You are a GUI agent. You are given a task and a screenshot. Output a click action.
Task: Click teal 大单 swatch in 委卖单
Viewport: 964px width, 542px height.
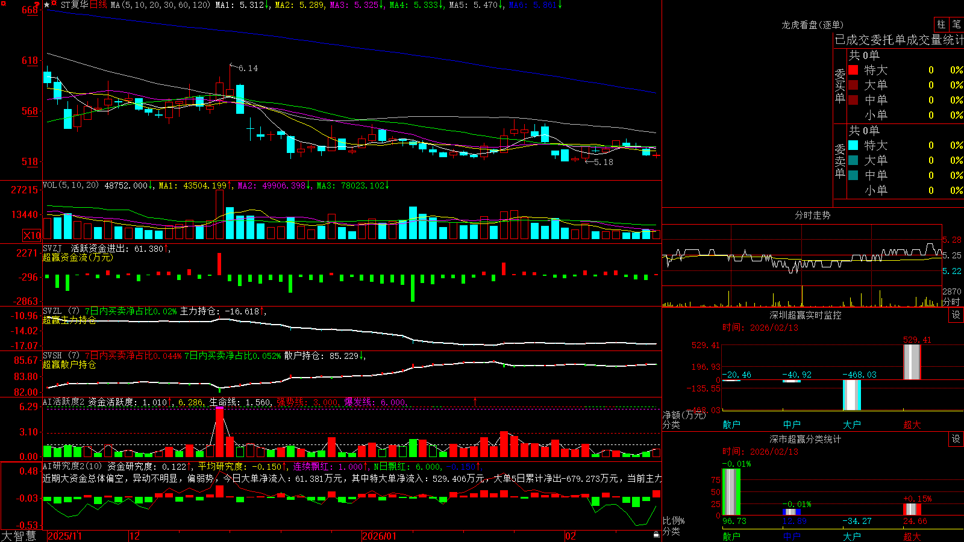coord(853,160)
